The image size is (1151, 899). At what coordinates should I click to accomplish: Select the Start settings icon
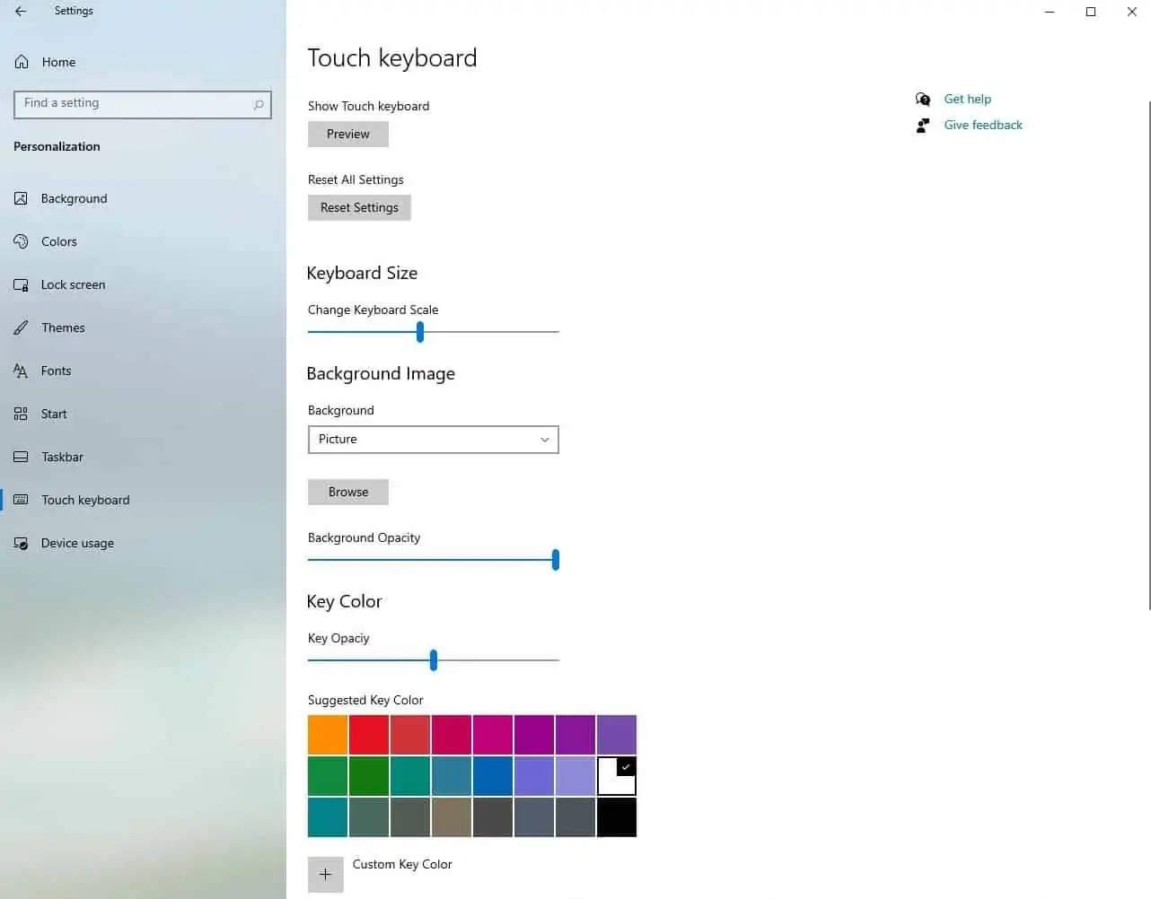tap(20, 414)
